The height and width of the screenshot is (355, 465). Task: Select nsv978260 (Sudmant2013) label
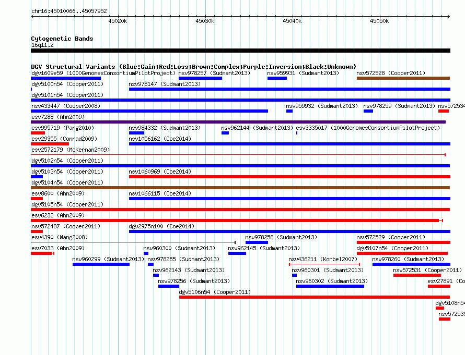(x=408, y=259)
